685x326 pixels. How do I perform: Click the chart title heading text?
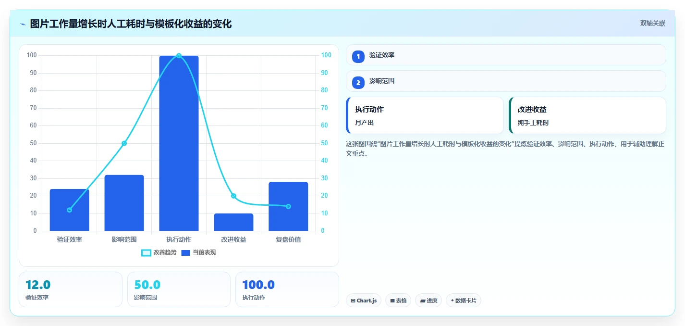[131, 24]
